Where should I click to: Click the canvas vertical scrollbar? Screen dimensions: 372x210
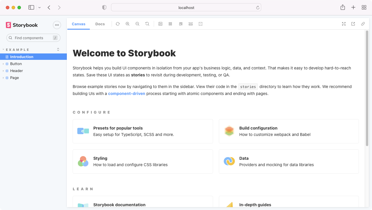coord(367,88)
